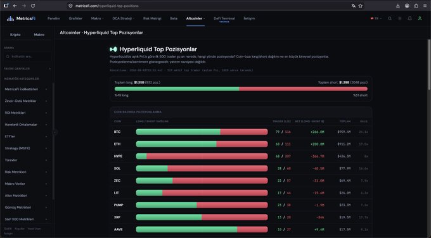Expand Risk Metrikleri category
Screen dimensions: 431x238
click(26, 172)
